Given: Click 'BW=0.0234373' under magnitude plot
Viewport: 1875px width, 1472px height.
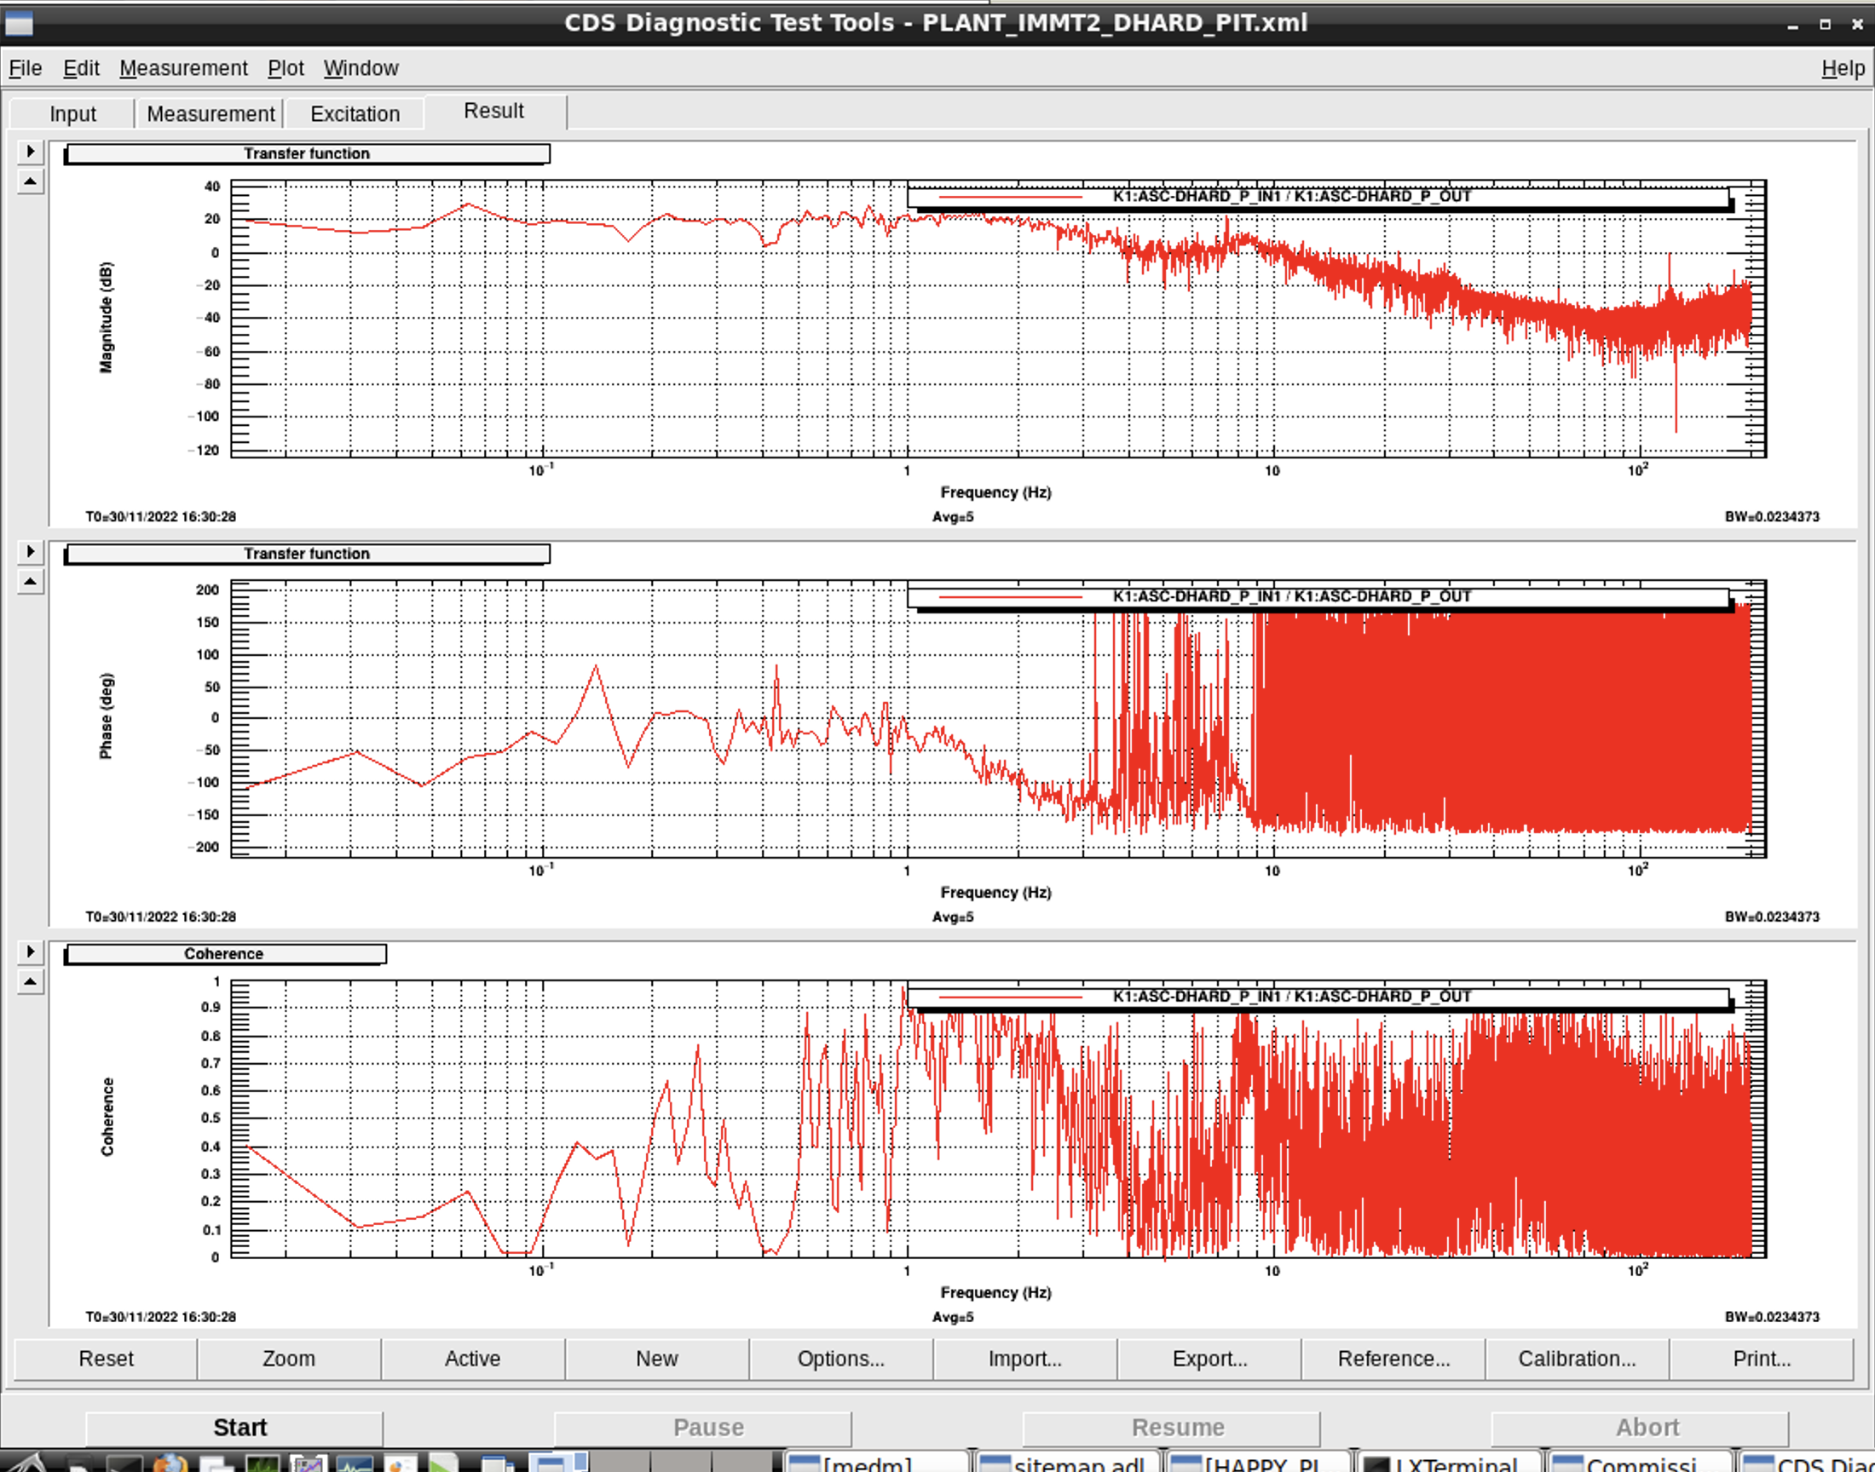Looking at the screenshot, I should point(1772,517).
